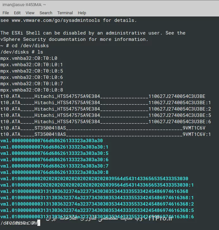This screenshot has height=230, width=219.
Task: Select entry mpx.vmhba32:C0:T0:L0:6
Action: (x=32, y=77)
